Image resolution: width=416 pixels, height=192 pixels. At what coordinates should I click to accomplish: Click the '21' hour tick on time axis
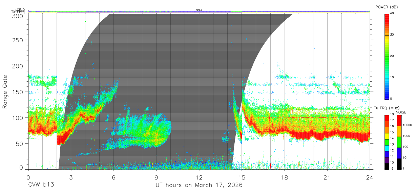pos(327,177)
